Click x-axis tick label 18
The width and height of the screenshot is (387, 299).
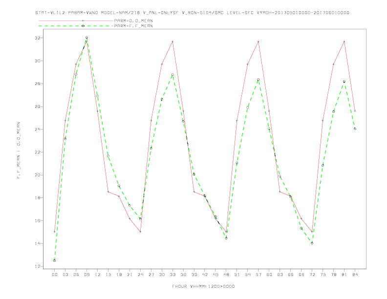click(119, 275)
